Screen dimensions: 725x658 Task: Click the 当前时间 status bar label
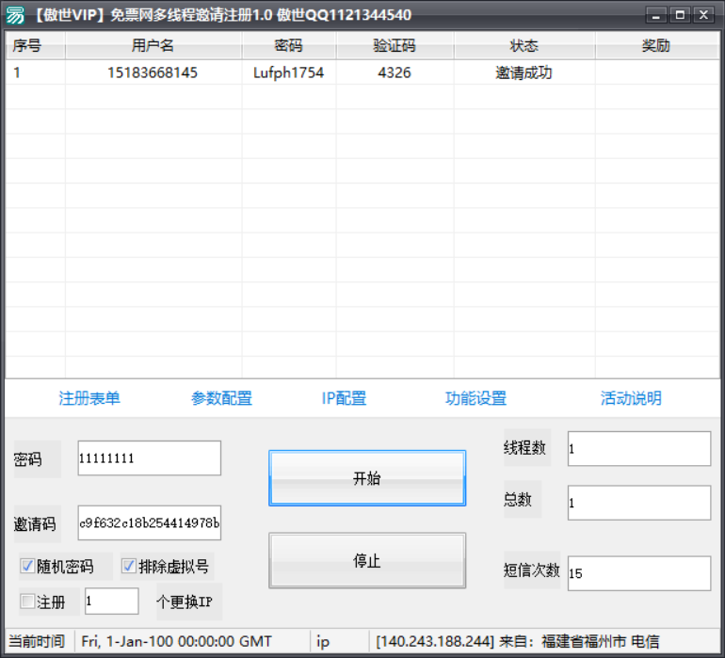click(37, 641)
